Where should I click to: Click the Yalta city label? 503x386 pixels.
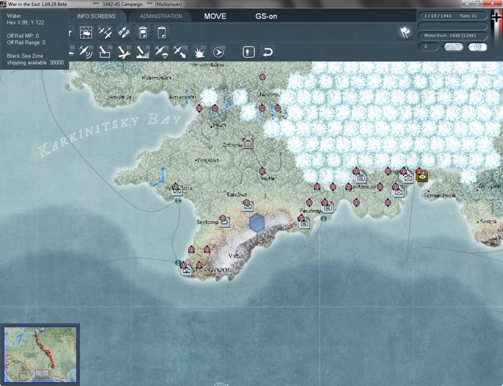point(235,256)
